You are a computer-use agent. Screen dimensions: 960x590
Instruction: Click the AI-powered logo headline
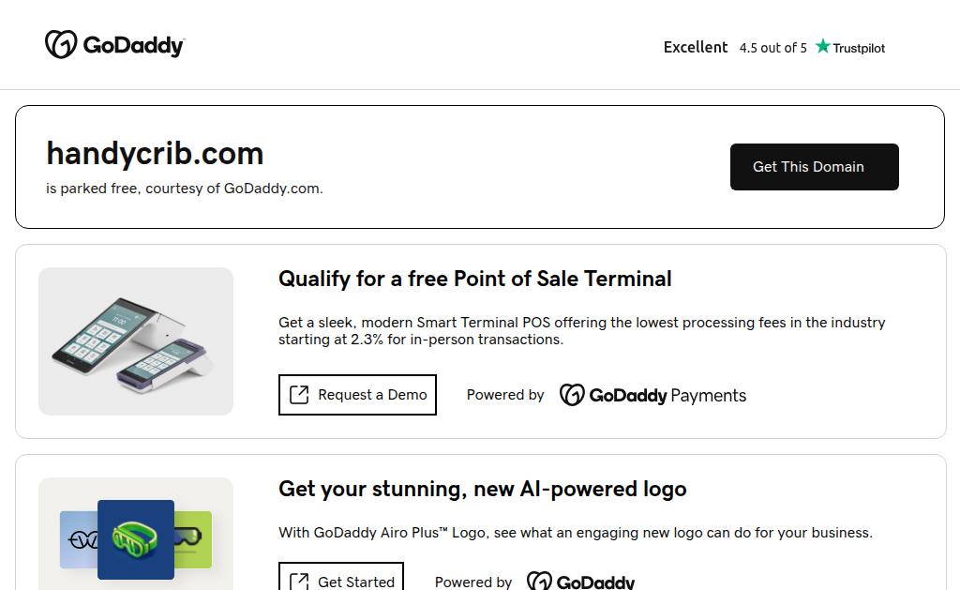(482, 489)
